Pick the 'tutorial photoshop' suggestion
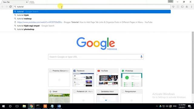The height and width of the screenshot is (109, 194). (x=92, y=29)
